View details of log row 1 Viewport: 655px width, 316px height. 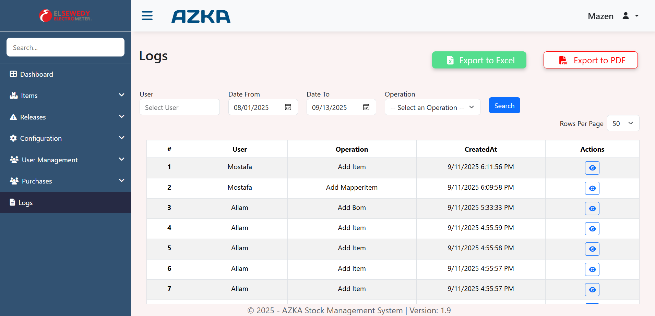pyautogui.click(x=592, y=168)
